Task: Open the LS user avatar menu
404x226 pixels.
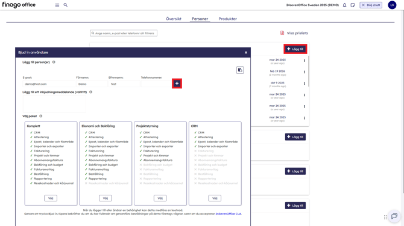Action: click(x=392, y=5)
